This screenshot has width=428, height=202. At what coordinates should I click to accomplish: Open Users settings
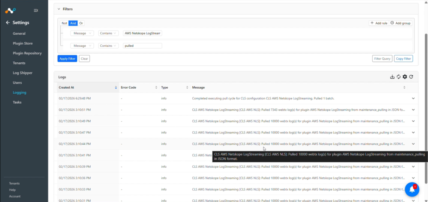pos(17,83)
